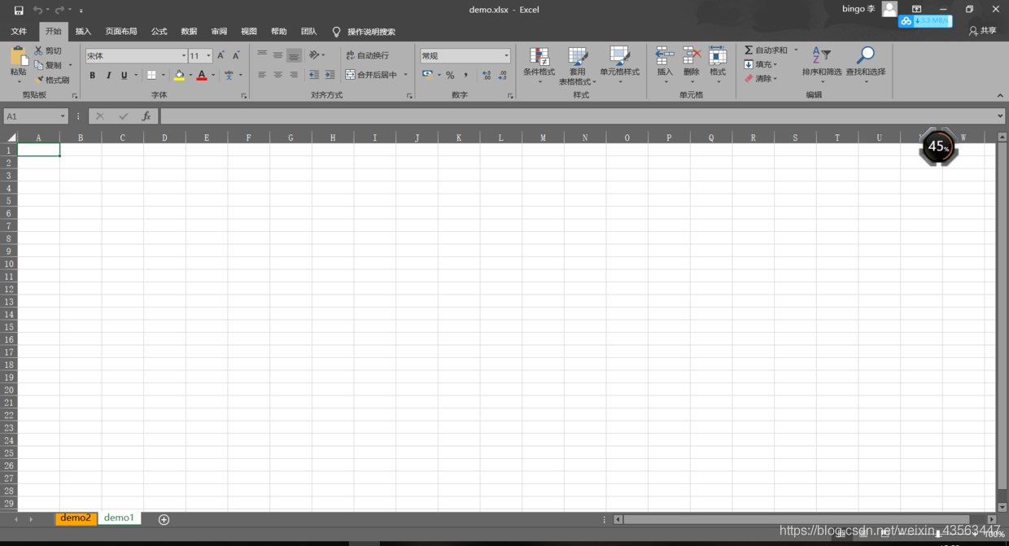The image size is (1009, 546).
Task: Click inside the formula bar input
Action: [570, 116]
